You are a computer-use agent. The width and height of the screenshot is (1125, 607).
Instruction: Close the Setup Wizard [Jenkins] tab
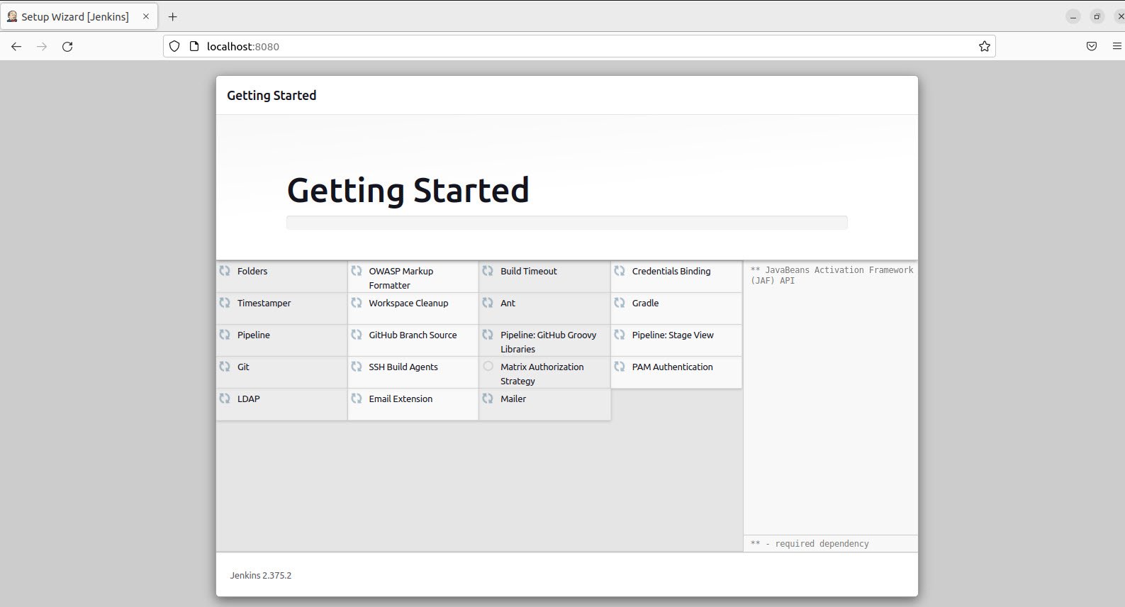click(146, 16)
